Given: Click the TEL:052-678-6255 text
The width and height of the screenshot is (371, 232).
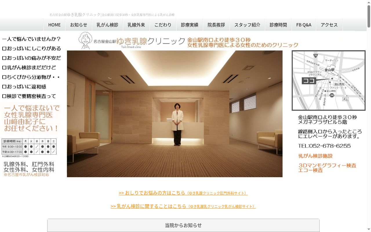Looking at the screenshot, I should (324, 146).
